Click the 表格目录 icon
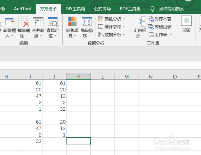This screenshot has height=155, width=201. click(x=151, y=27)
